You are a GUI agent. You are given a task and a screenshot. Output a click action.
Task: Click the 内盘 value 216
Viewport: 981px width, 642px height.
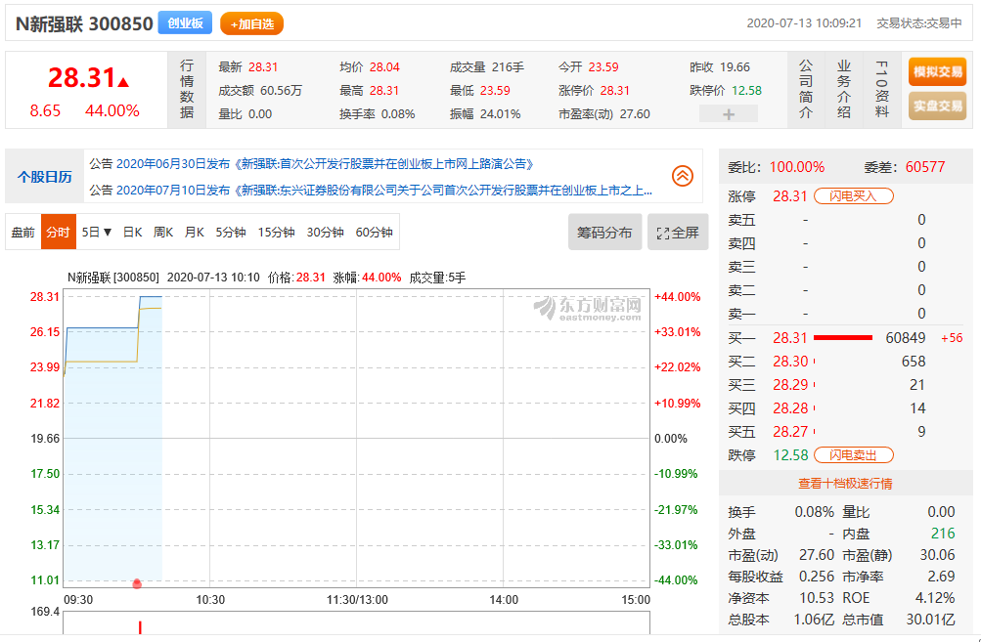click(x=943, y=534)
